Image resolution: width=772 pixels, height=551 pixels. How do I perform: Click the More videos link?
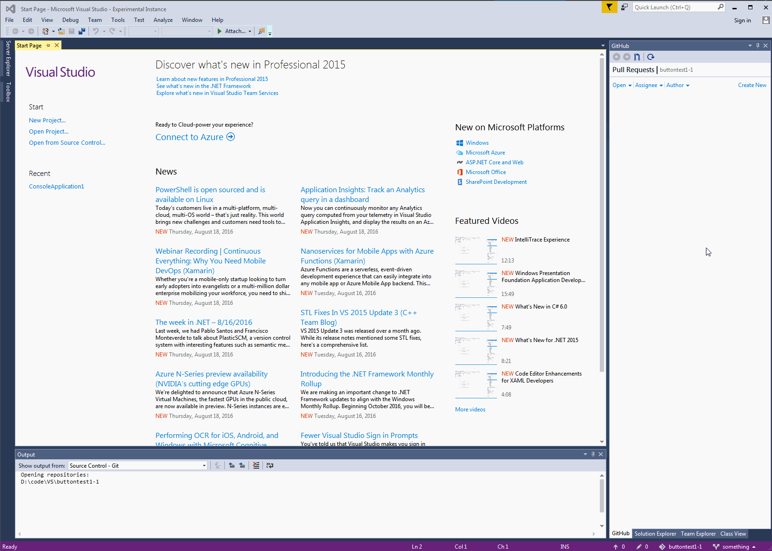click(x=470, y=410)
